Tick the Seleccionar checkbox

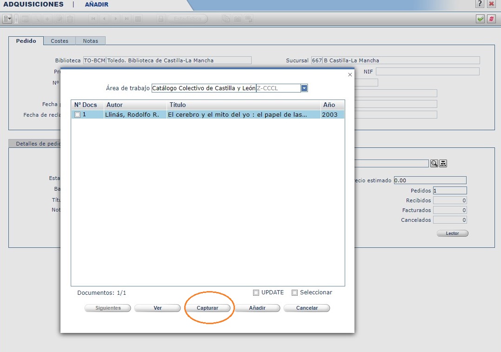click(294, 293)
